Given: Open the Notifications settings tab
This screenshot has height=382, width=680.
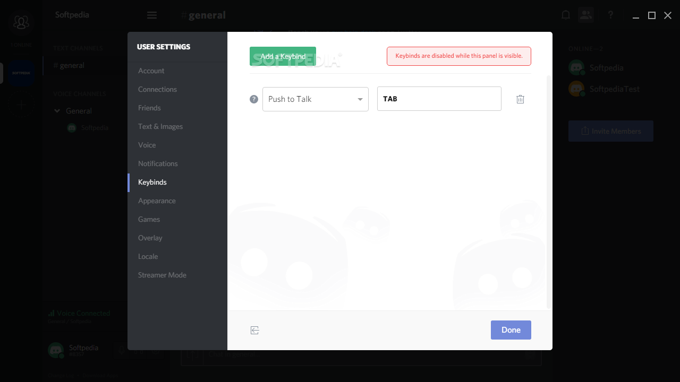Looking at the screenshot, I should pos(177,163).
